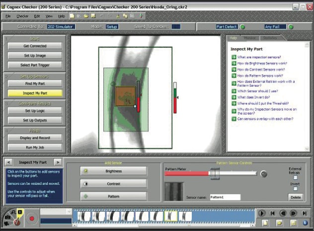Open the dropdown above the filmstrip progress bar
Screen dimensions: 314x231
pos(69,211)
